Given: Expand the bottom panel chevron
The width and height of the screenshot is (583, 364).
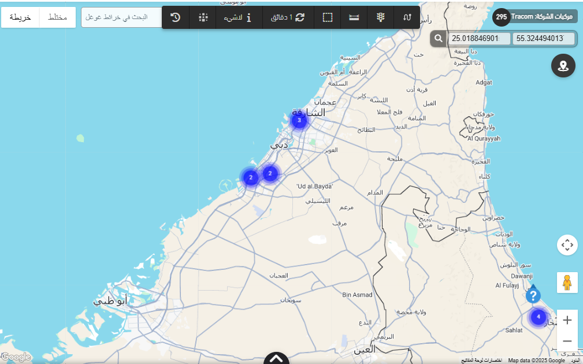Looking at the screenshot, I should click(x=276, y=359).
